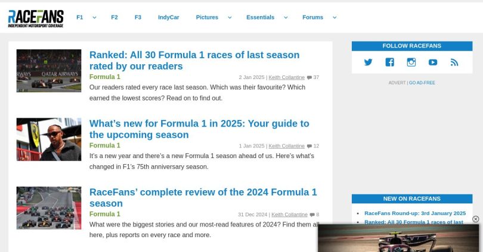Image resolution: width=483 pixels, height=252 pixels.
Task: Open the Lewis Hamilton article thumbnail
Action: (x=49, y=139)
